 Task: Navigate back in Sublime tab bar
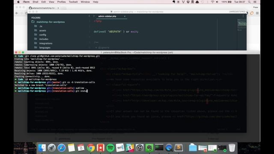click(89, 16)
